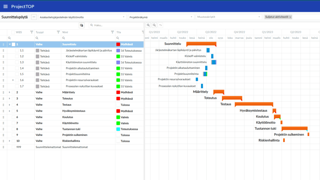Check the box for row 1 Suunnittelu
The height and width of the screenshot is (180, 320).
(13, 44)
